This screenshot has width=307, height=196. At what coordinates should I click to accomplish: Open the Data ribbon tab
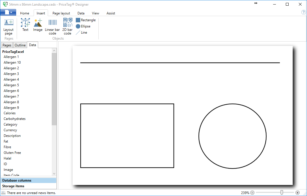(81, 13)
